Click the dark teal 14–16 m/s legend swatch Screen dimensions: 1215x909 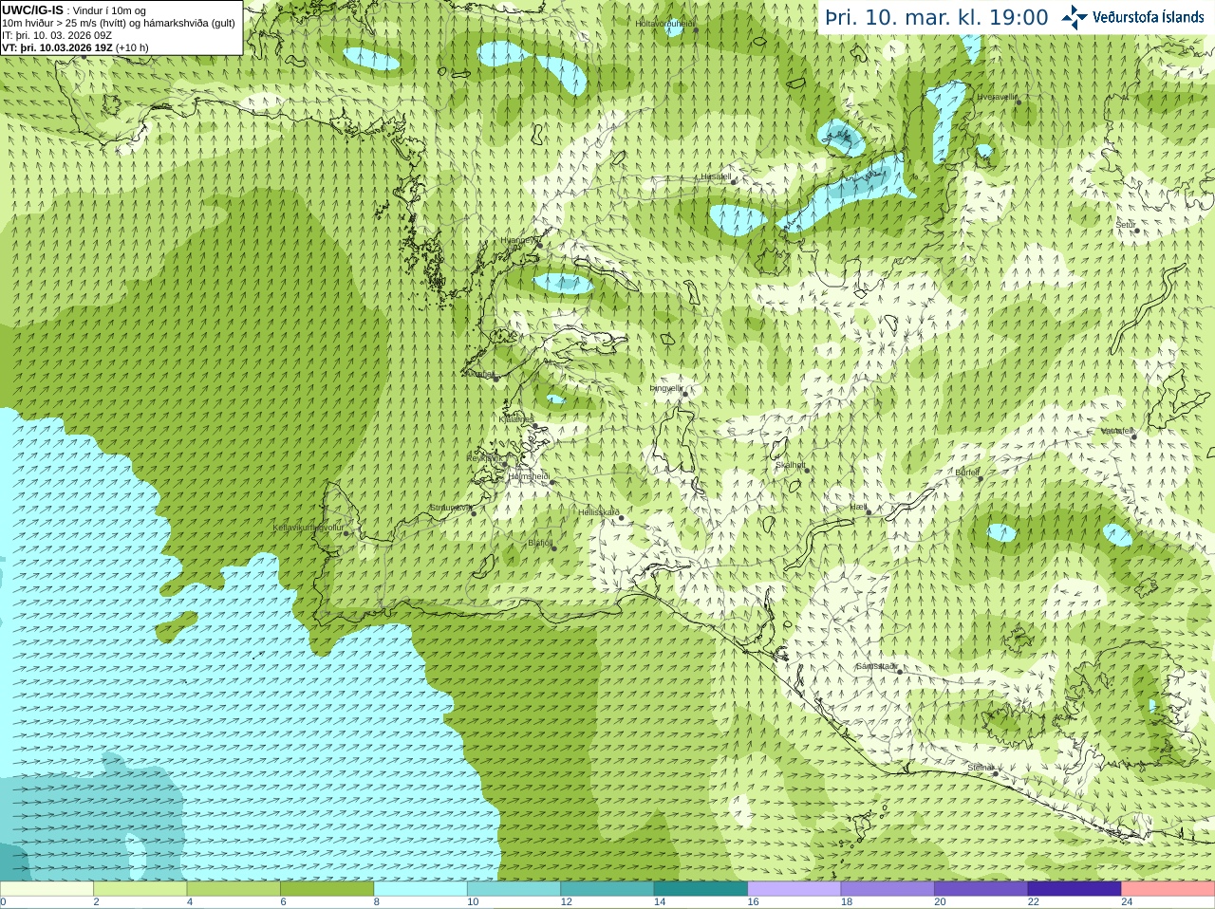pyautogui.click(x=701, y=889)
